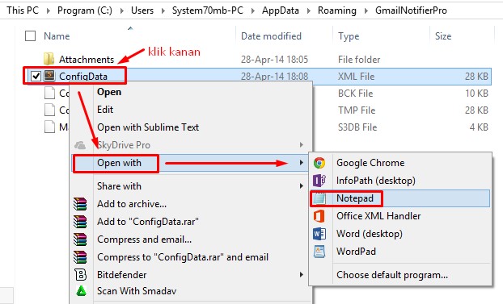Open dropdown arrow after Roaming in path

point(366,10)
